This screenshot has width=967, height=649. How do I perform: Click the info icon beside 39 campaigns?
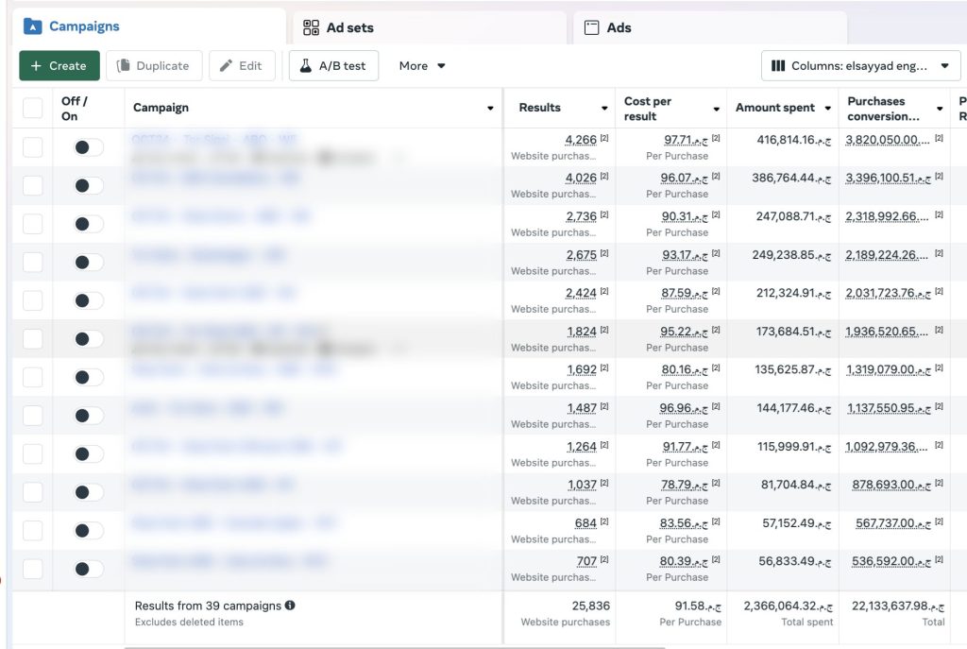[x=290, y=606]
